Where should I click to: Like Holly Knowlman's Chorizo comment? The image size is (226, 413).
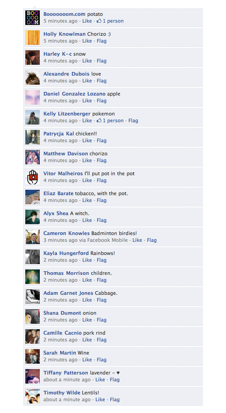[x=87, y=41]
